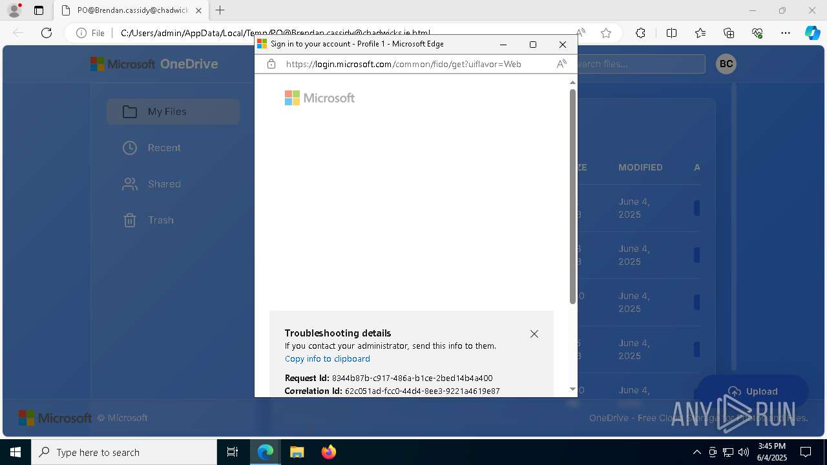Click the volume speaker tray icon
This screenshot has width=827, height=465.
click(x=744, y=452)
